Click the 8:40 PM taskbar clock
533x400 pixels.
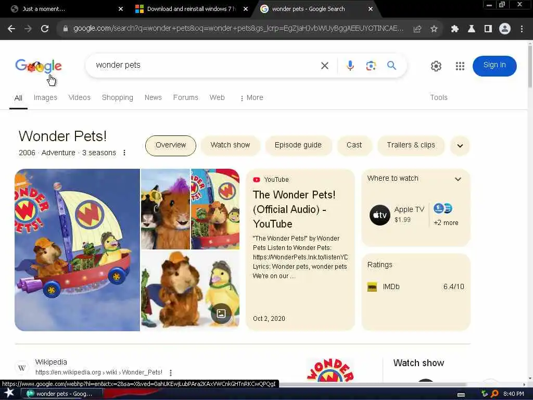(x=514, y=394)
